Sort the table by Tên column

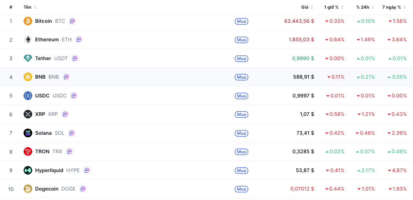click(30, 7)
